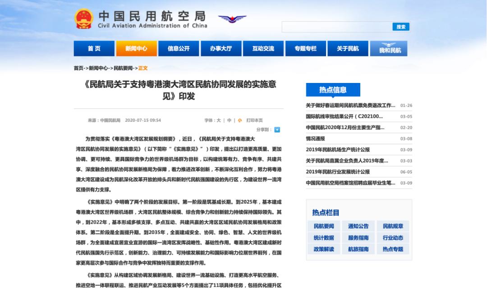487x293 pixels.
Task: Click 打印本页 to print the page
Action: click(254, 120)
